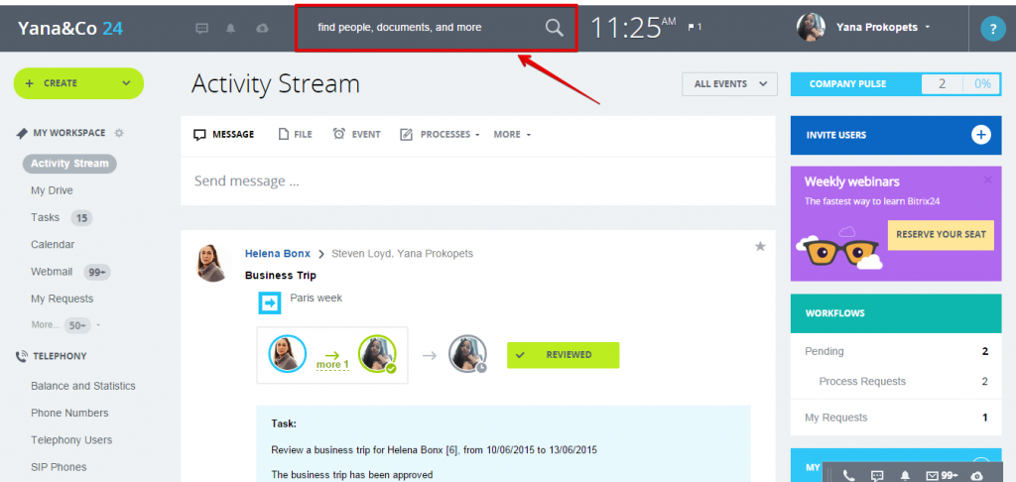Click the 11:25 AM clock
The height and width of the screenshot is (482, 1016).
(x=633, y=28)
